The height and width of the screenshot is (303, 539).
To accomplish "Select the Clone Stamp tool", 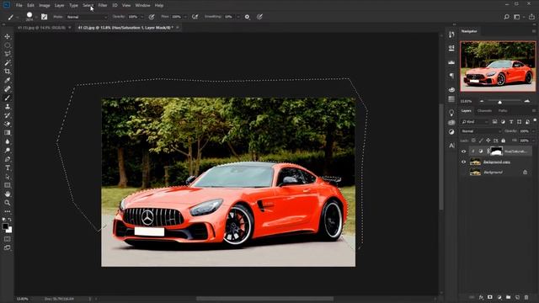I will pyautogui.click(x=8, y=107).
